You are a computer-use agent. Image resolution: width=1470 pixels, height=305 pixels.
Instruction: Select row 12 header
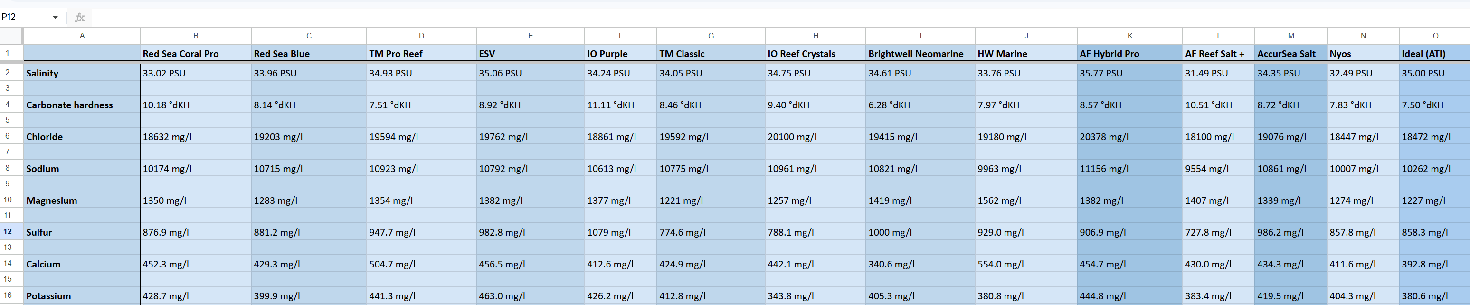tap(8, 232)
